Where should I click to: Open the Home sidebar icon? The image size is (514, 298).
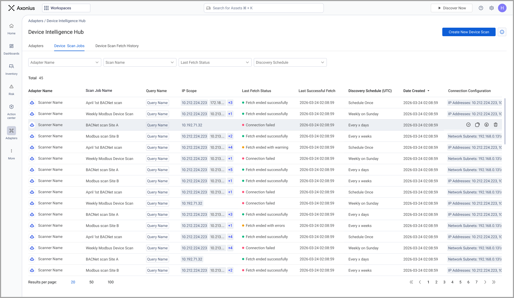click(11, 26)
